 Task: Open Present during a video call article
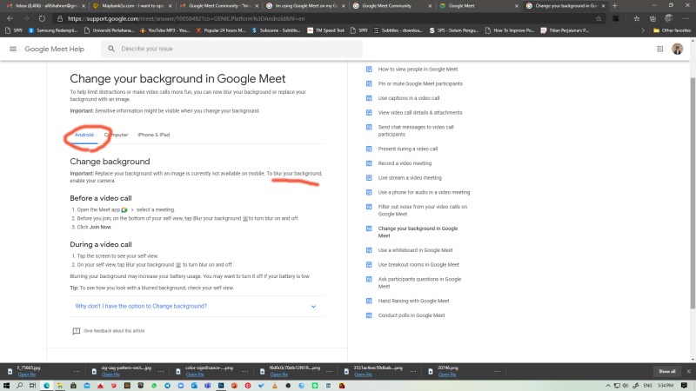click(x=407, y=149)
